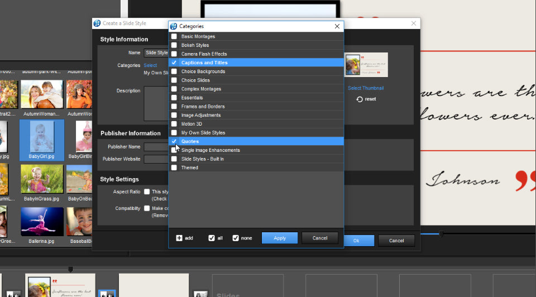Click Ok in Create a Slide Style
The height and width of the screenshot is (297, 536).
(x=359, y=241)
